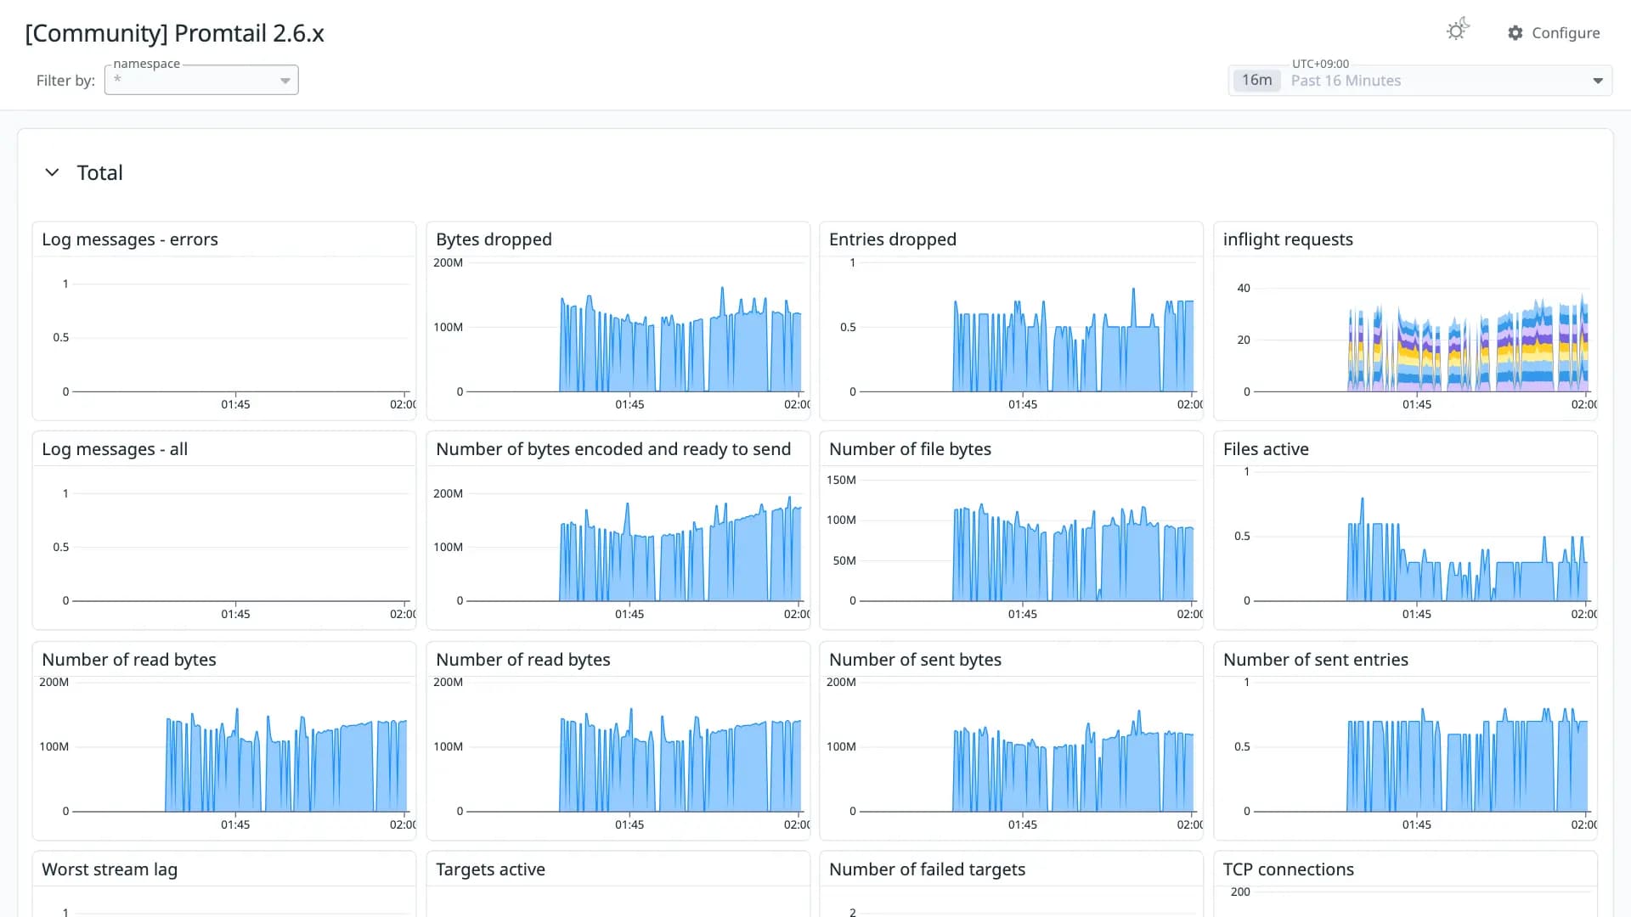Select the Worst stream lag widget title
Screen dimensions: 1631x917
pyautogui.click(x=110, y=869)
